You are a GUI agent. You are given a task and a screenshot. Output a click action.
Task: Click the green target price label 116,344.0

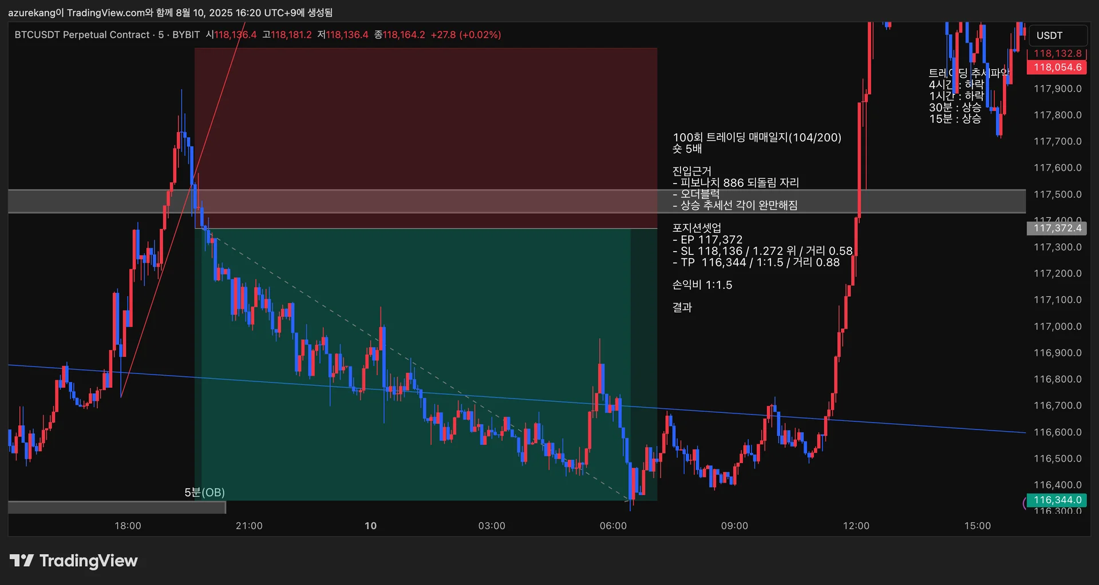1057,500
